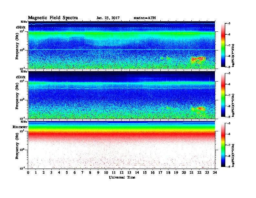Screen dimensions: 256x198
Task: Click the "-9" value on dH/dt color bar
Action: point(229,67)
